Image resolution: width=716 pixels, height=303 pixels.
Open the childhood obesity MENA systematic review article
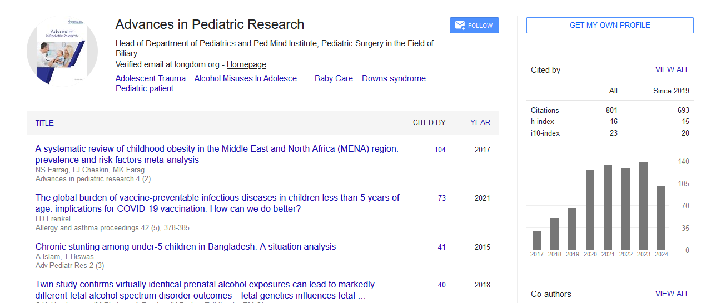point(217,155)
